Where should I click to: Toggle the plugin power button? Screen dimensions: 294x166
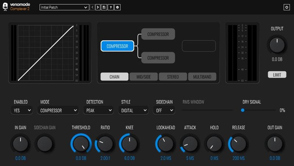(x=287, y=7)
